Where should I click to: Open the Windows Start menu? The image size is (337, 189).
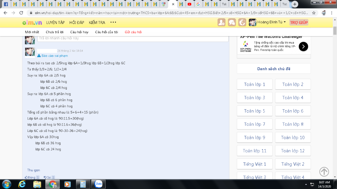coord(7,184)
